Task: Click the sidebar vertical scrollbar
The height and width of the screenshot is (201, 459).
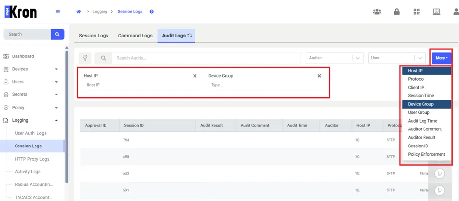Action: click(67, 116)
